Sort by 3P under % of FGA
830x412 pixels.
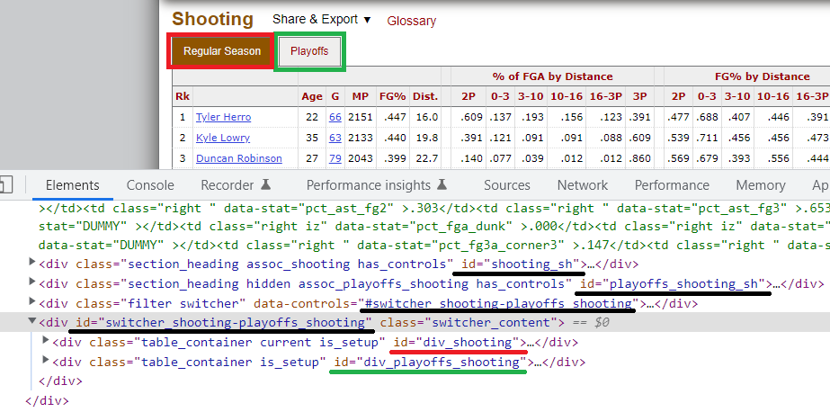[x=640, y=96]
